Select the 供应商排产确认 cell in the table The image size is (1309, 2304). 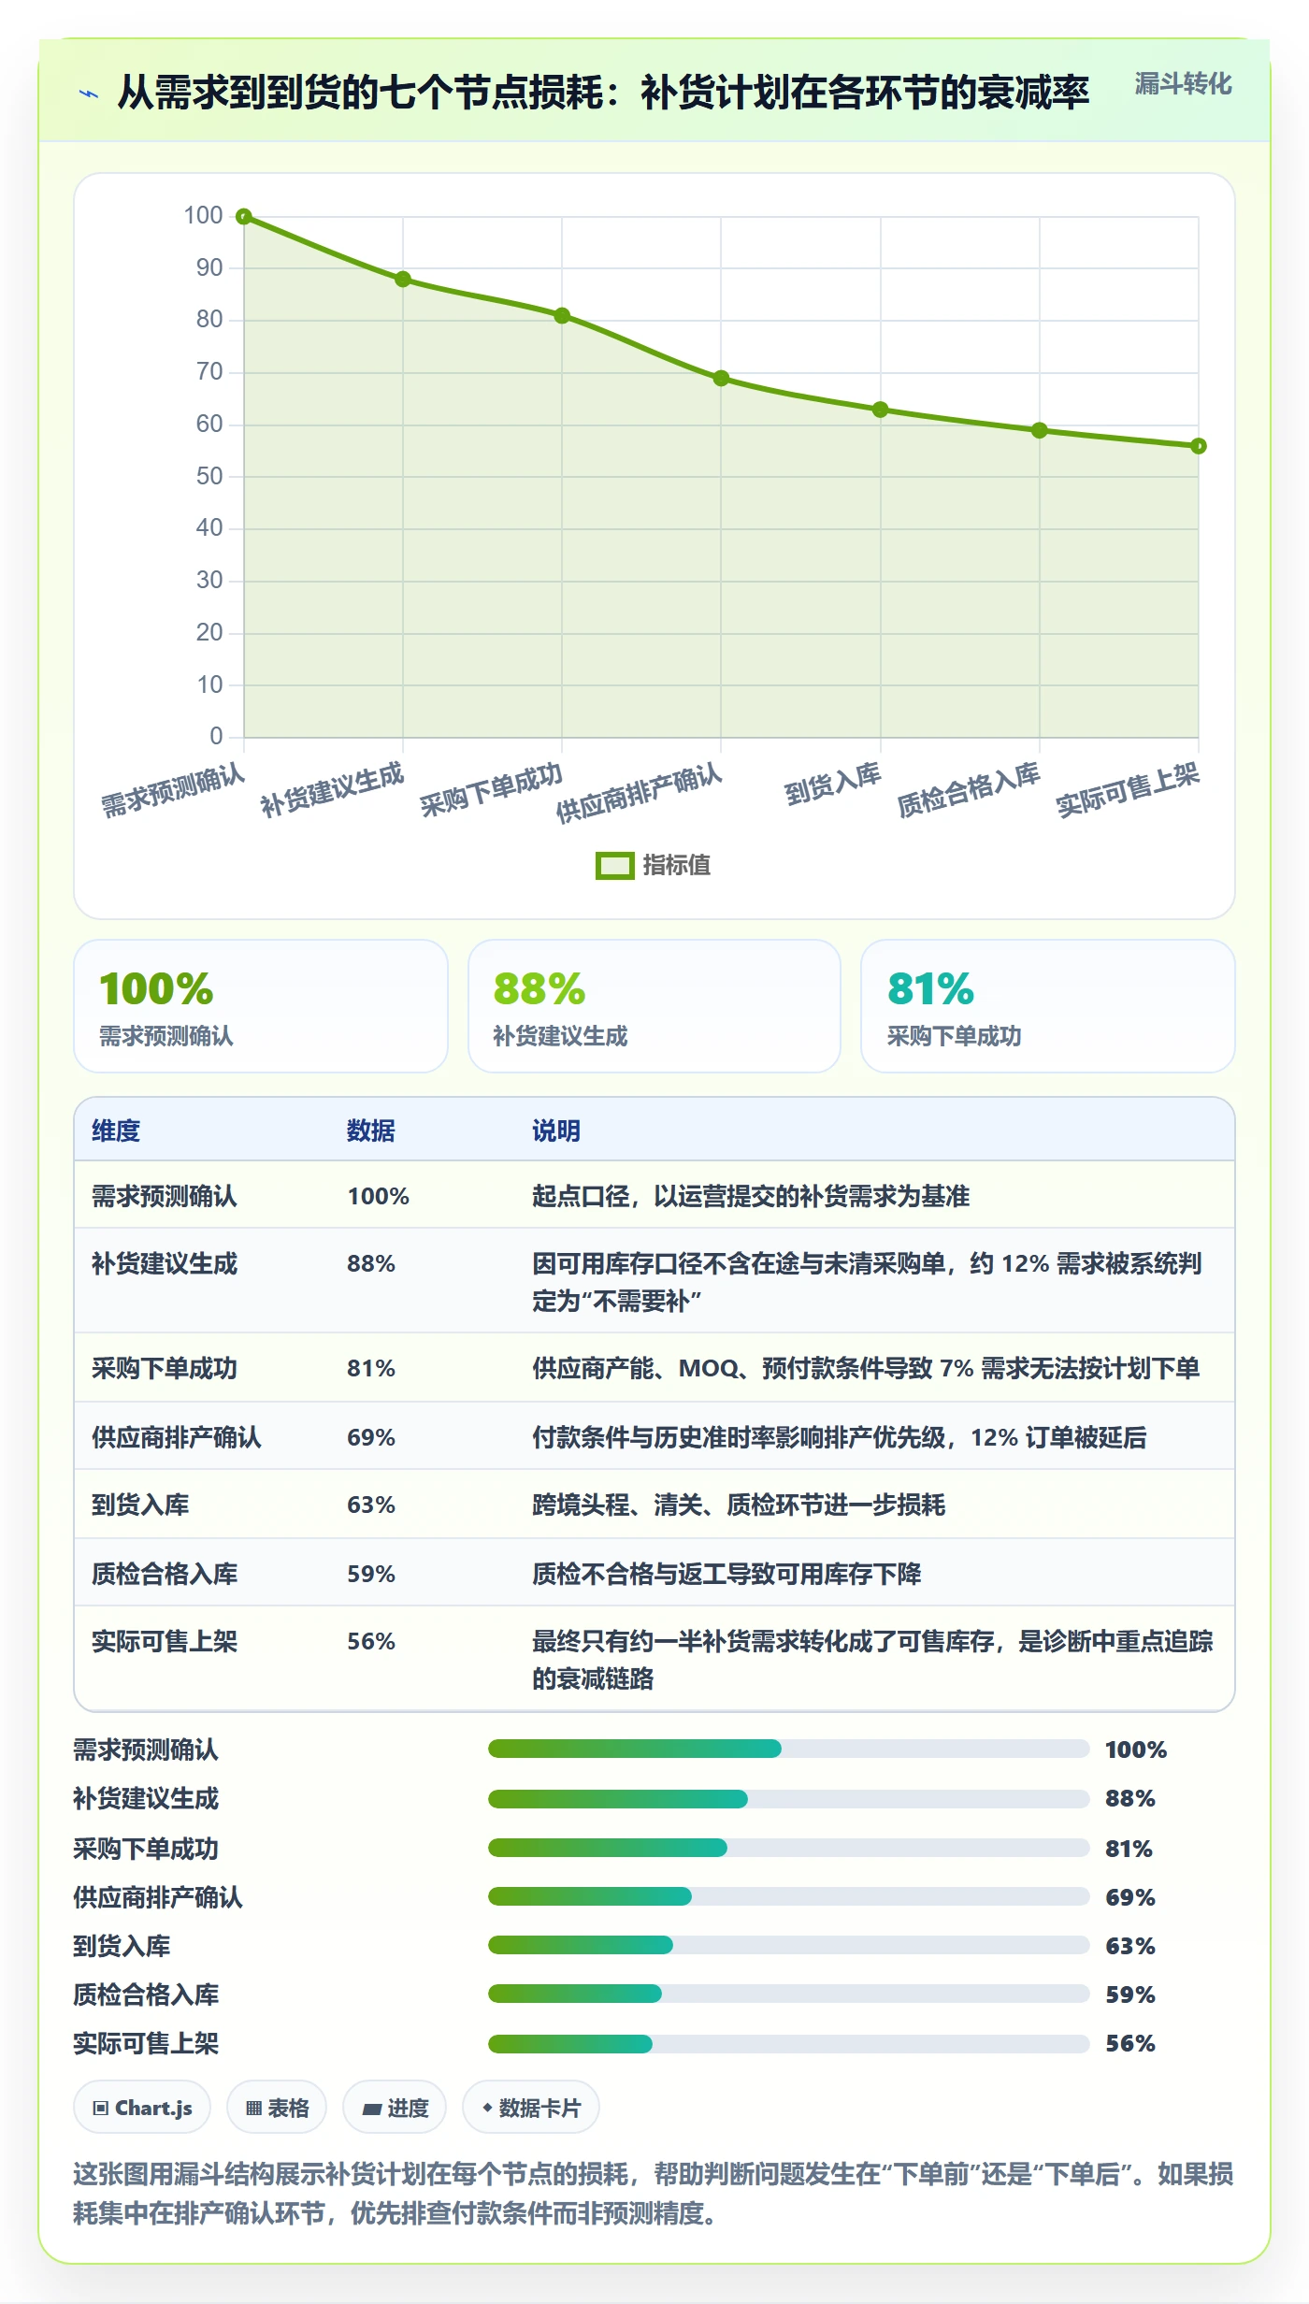point(177,1437)
